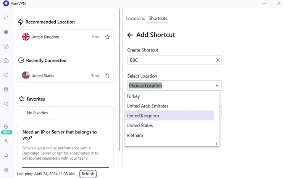
Task: Select United Kingdom from location list
Action: pos(169,115)
